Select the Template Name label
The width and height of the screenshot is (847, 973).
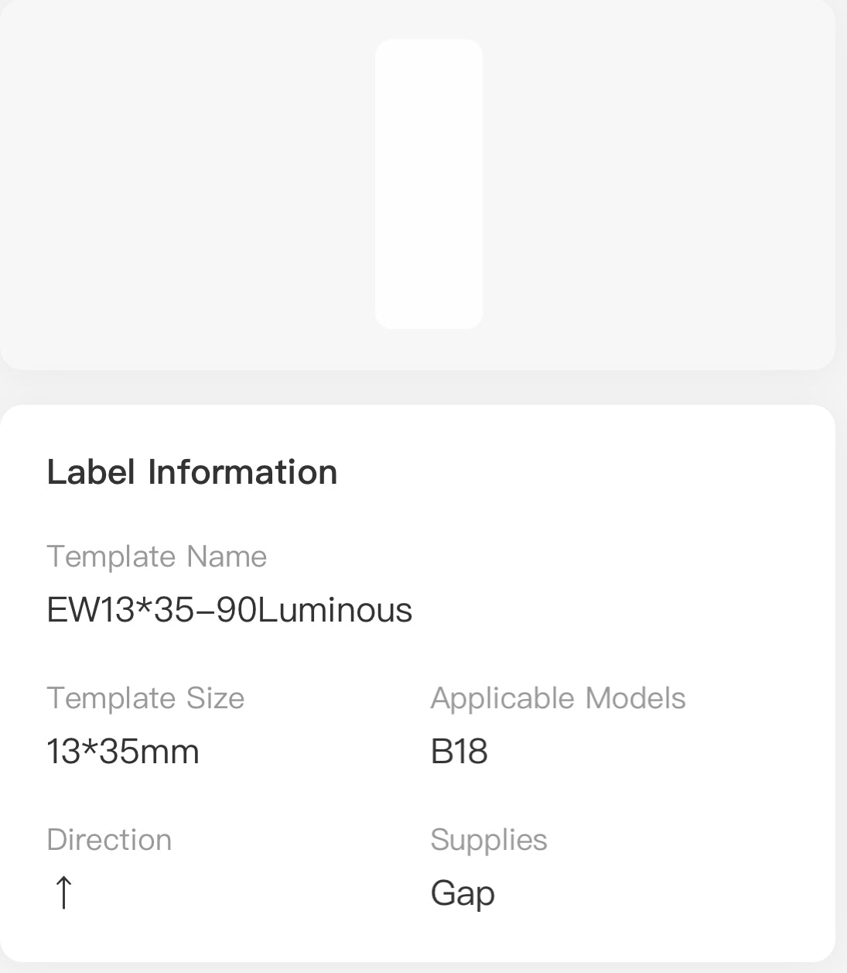[x=157, y=557]
